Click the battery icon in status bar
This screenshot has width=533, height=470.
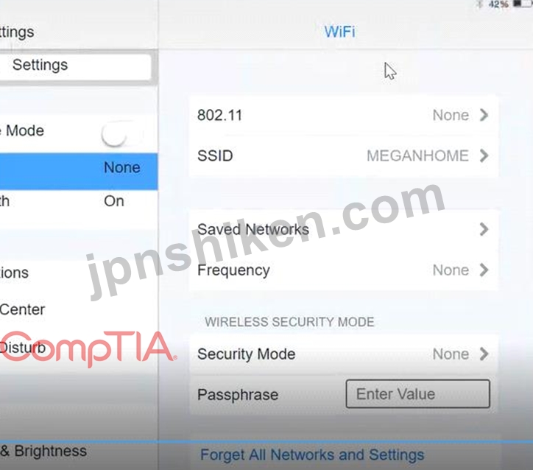[x=522, y=4]
